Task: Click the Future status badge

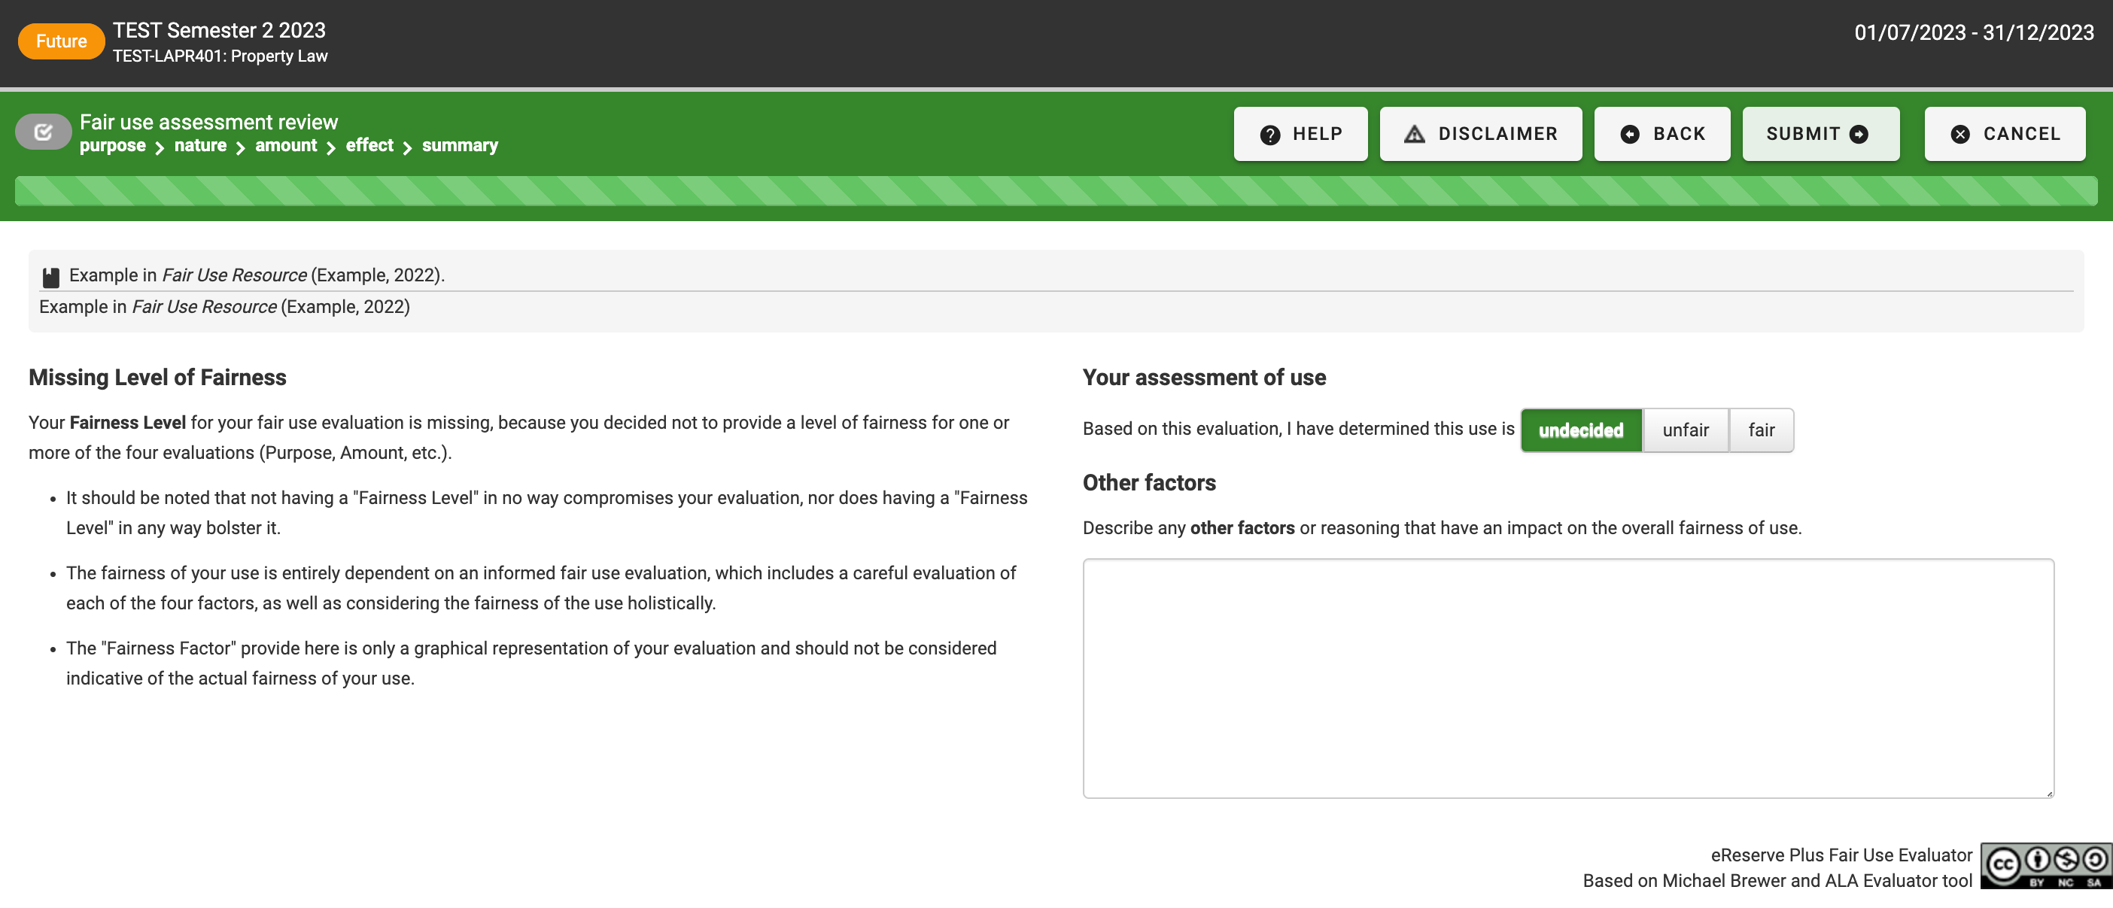Action: [62, 41]
